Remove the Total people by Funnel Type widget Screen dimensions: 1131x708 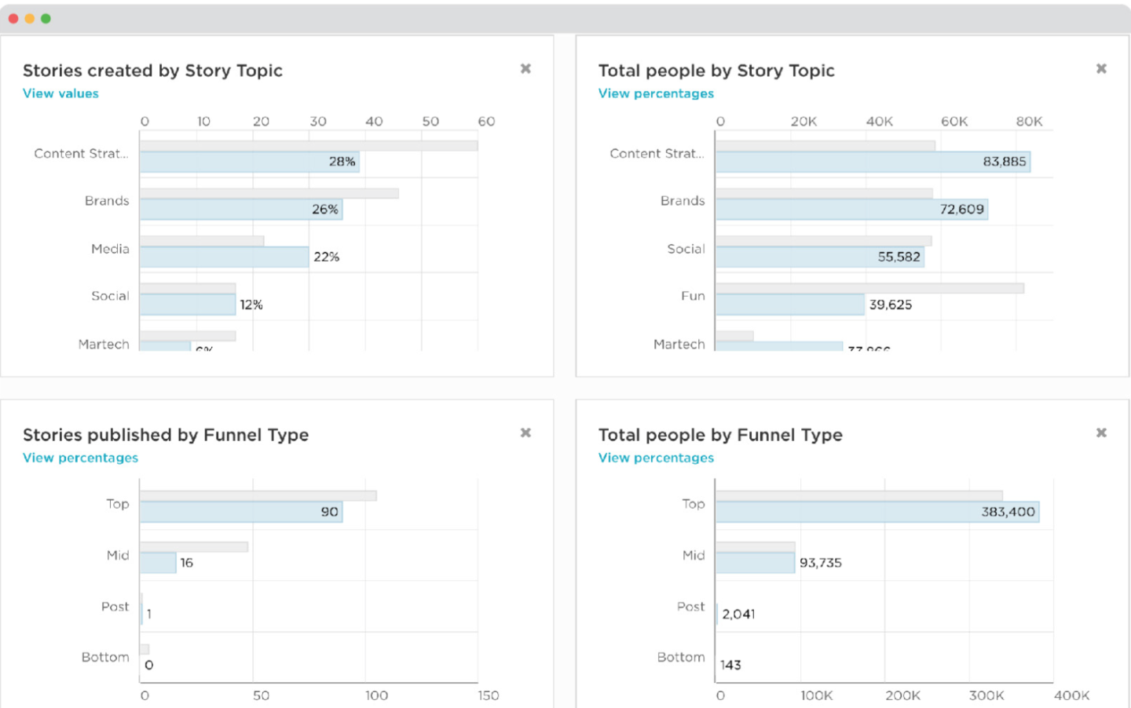pyautogui.click(x=1101, y=432)
